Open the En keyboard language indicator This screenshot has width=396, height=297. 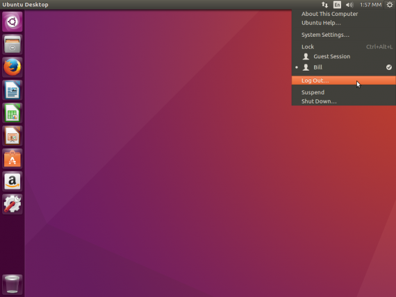[x=337, y=5]
